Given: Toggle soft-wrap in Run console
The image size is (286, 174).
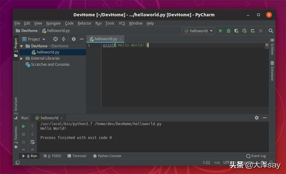Looking at the screenshot, I should tap(32, 142).
